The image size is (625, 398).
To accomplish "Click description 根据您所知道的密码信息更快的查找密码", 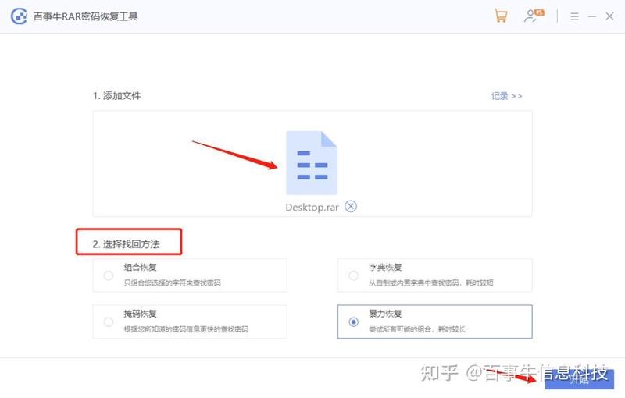I will click(186, 329).
